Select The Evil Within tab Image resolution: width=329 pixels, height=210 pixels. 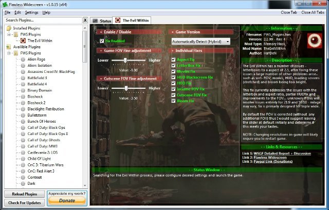pos(132,21)
